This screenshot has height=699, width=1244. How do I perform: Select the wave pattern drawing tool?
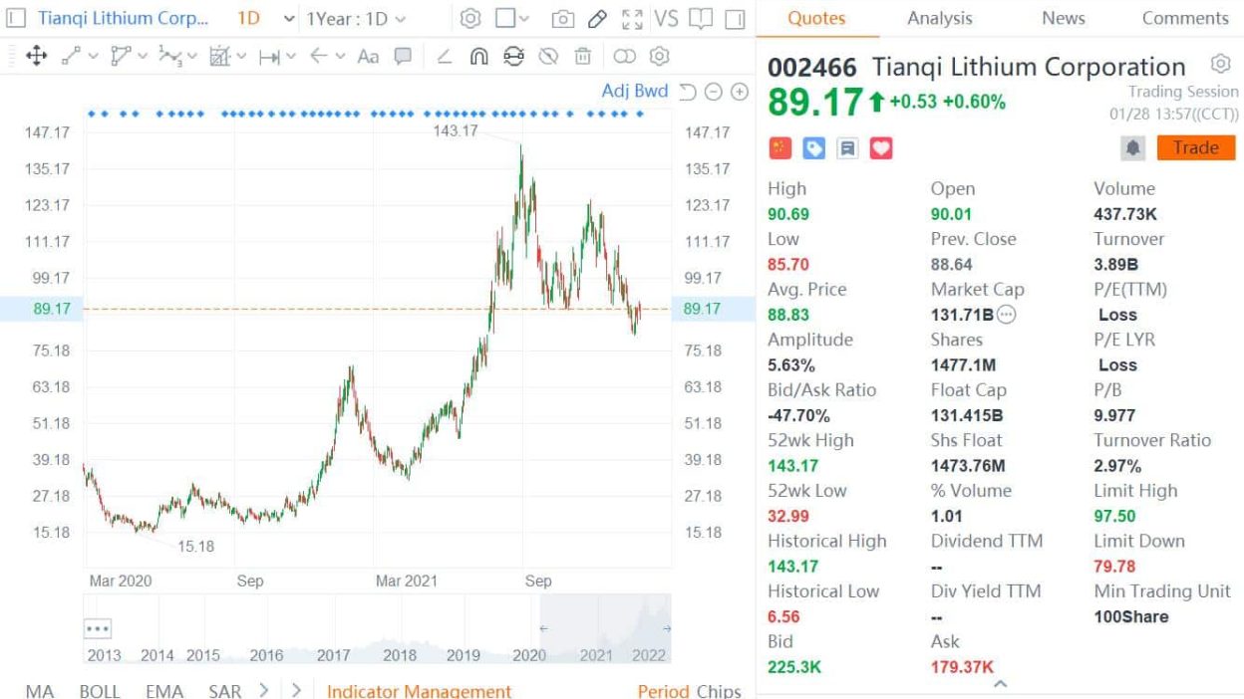(169, 57)
